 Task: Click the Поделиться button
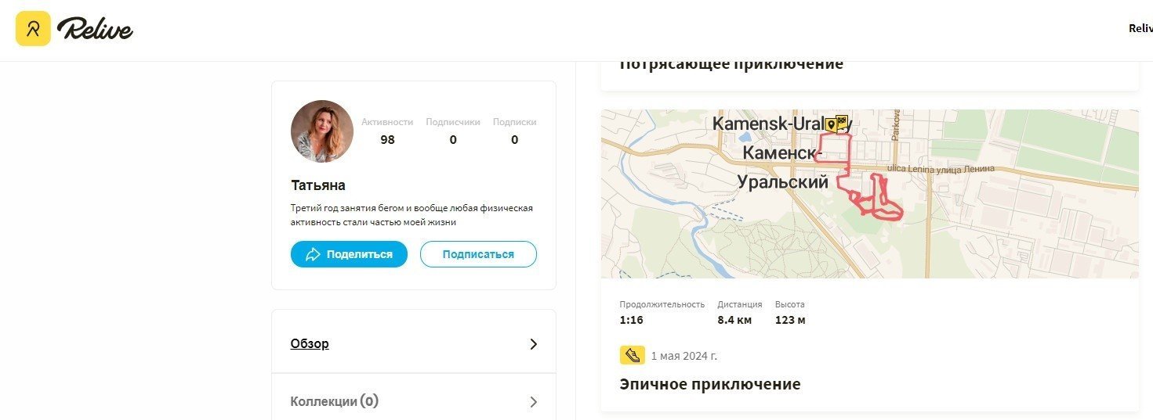(x=349, y=254)
